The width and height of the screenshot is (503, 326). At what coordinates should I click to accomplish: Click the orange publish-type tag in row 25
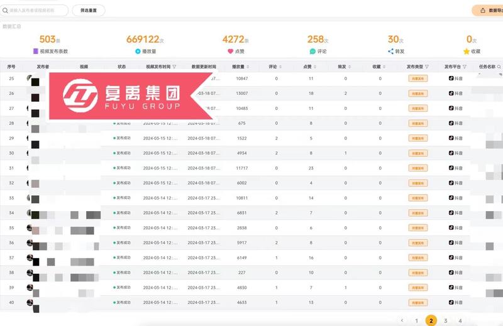click(x=418, y=79)
